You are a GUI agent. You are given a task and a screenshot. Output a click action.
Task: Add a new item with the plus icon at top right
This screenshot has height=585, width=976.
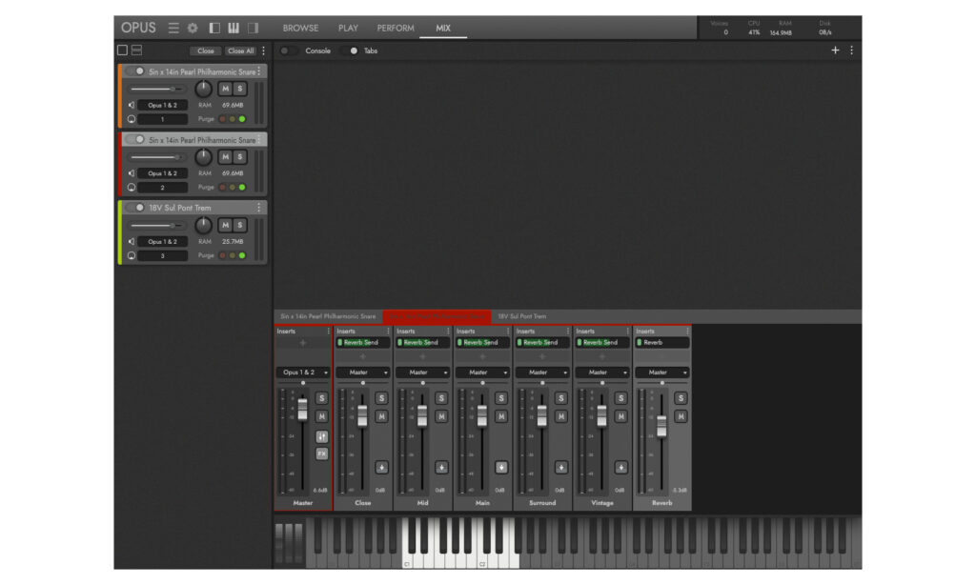(835, 50)
